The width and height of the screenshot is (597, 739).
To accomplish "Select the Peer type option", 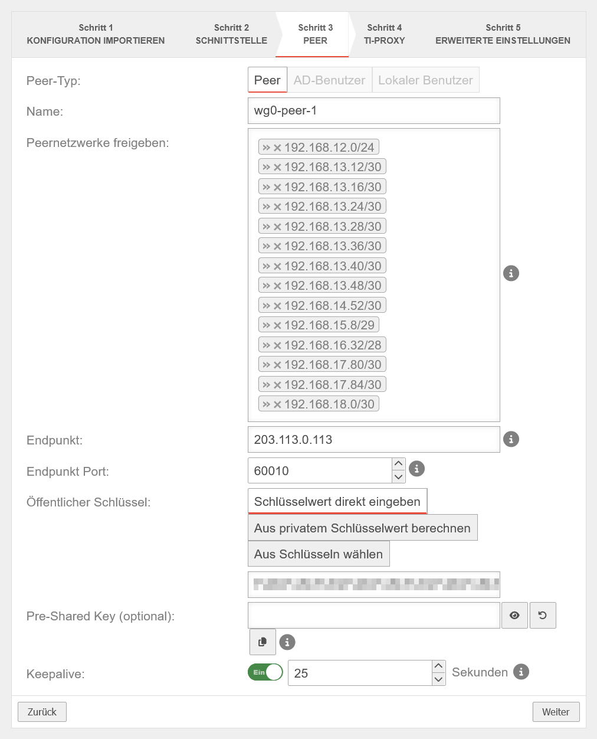I will (267, 80).
